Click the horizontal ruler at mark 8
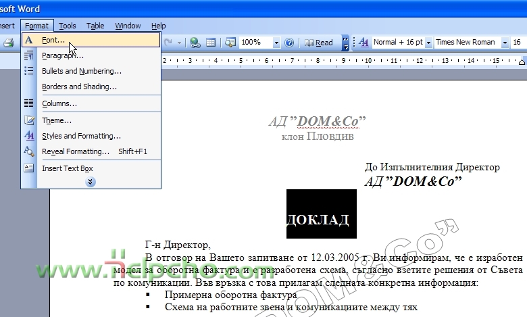 [318, 61]
